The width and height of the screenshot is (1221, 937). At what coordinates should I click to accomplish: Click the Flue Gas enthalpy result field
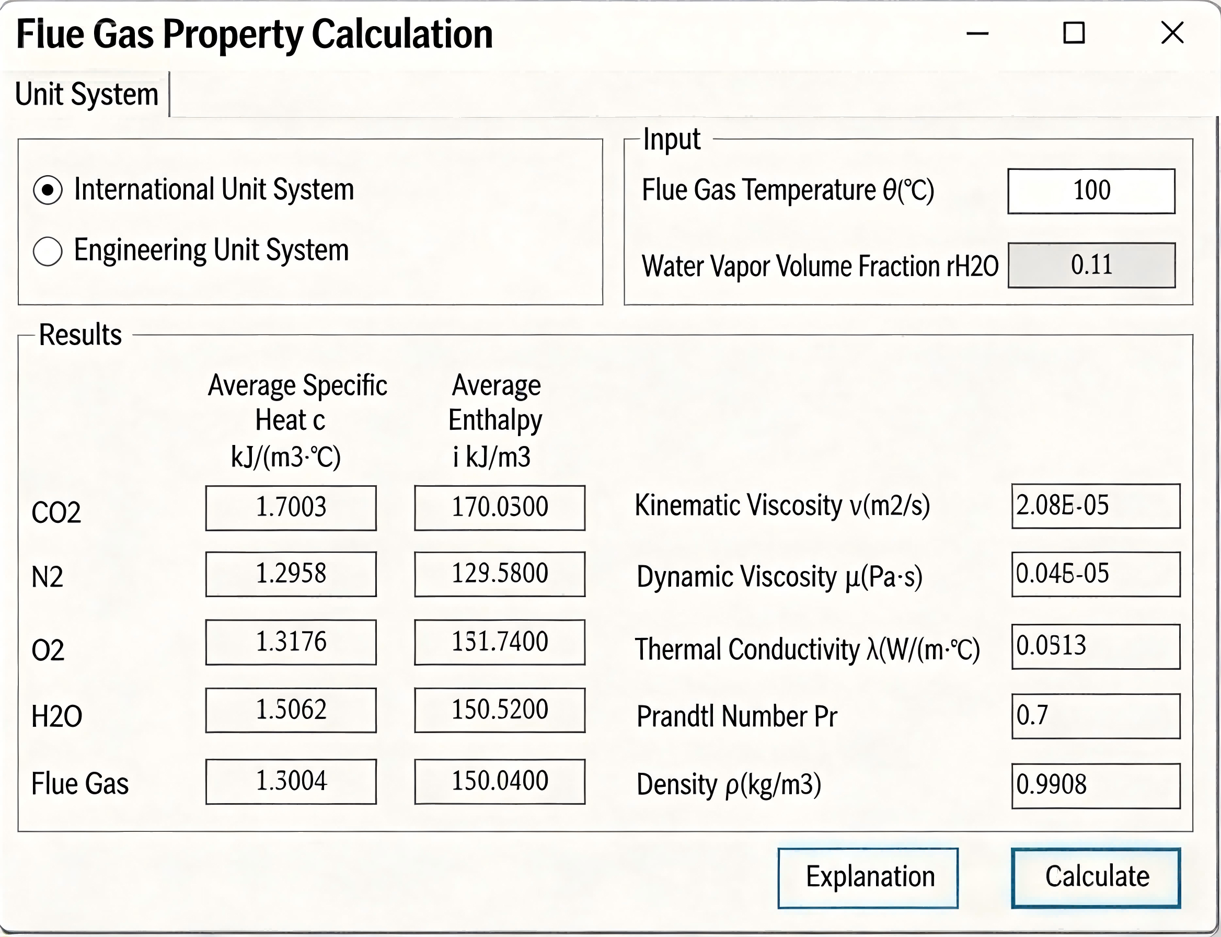(500, 781)
